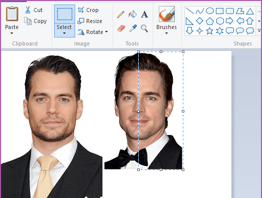Crop the image to selection

tap(88, 10)
